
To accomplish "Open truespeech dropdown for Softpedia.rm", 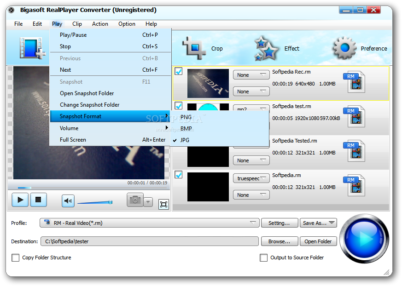I will tap(251, 178).
